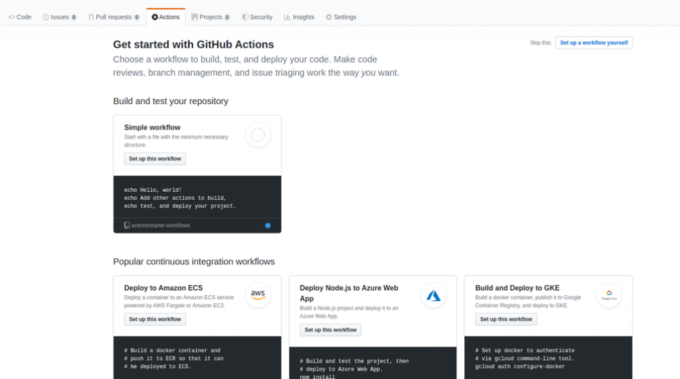The width and height of the screenshot is (680, 379).
Task: Click the Deploy to Amazon ECS title
Action: [x=163, y=288]
